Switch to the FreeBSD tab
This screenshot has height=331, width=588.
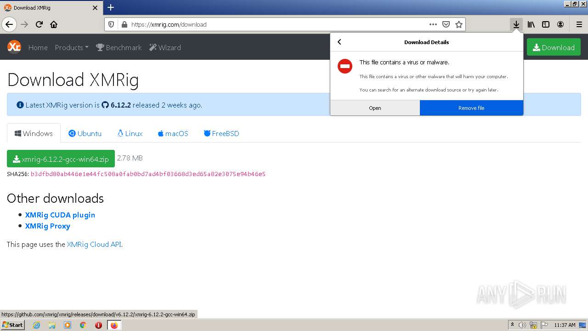click(x=221, y=133)
